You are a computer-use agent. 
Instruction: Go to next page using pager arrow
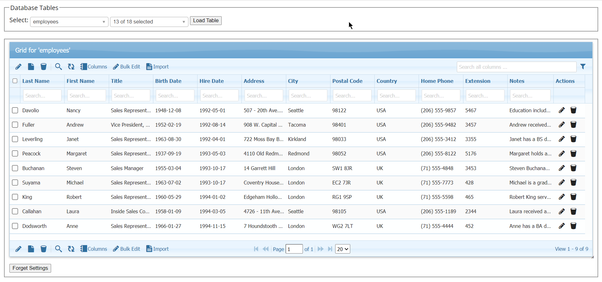point(320,249)
